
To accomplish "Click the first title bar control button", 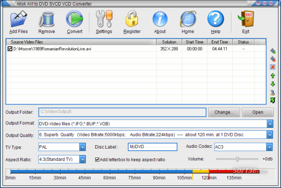I will 258,3.
